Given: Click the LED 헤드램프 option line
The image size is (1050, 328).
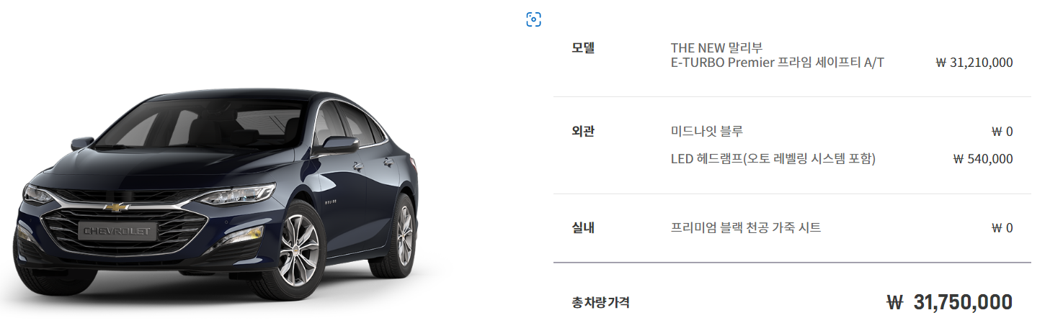Looking at the screenshot, I should point(773,159).
